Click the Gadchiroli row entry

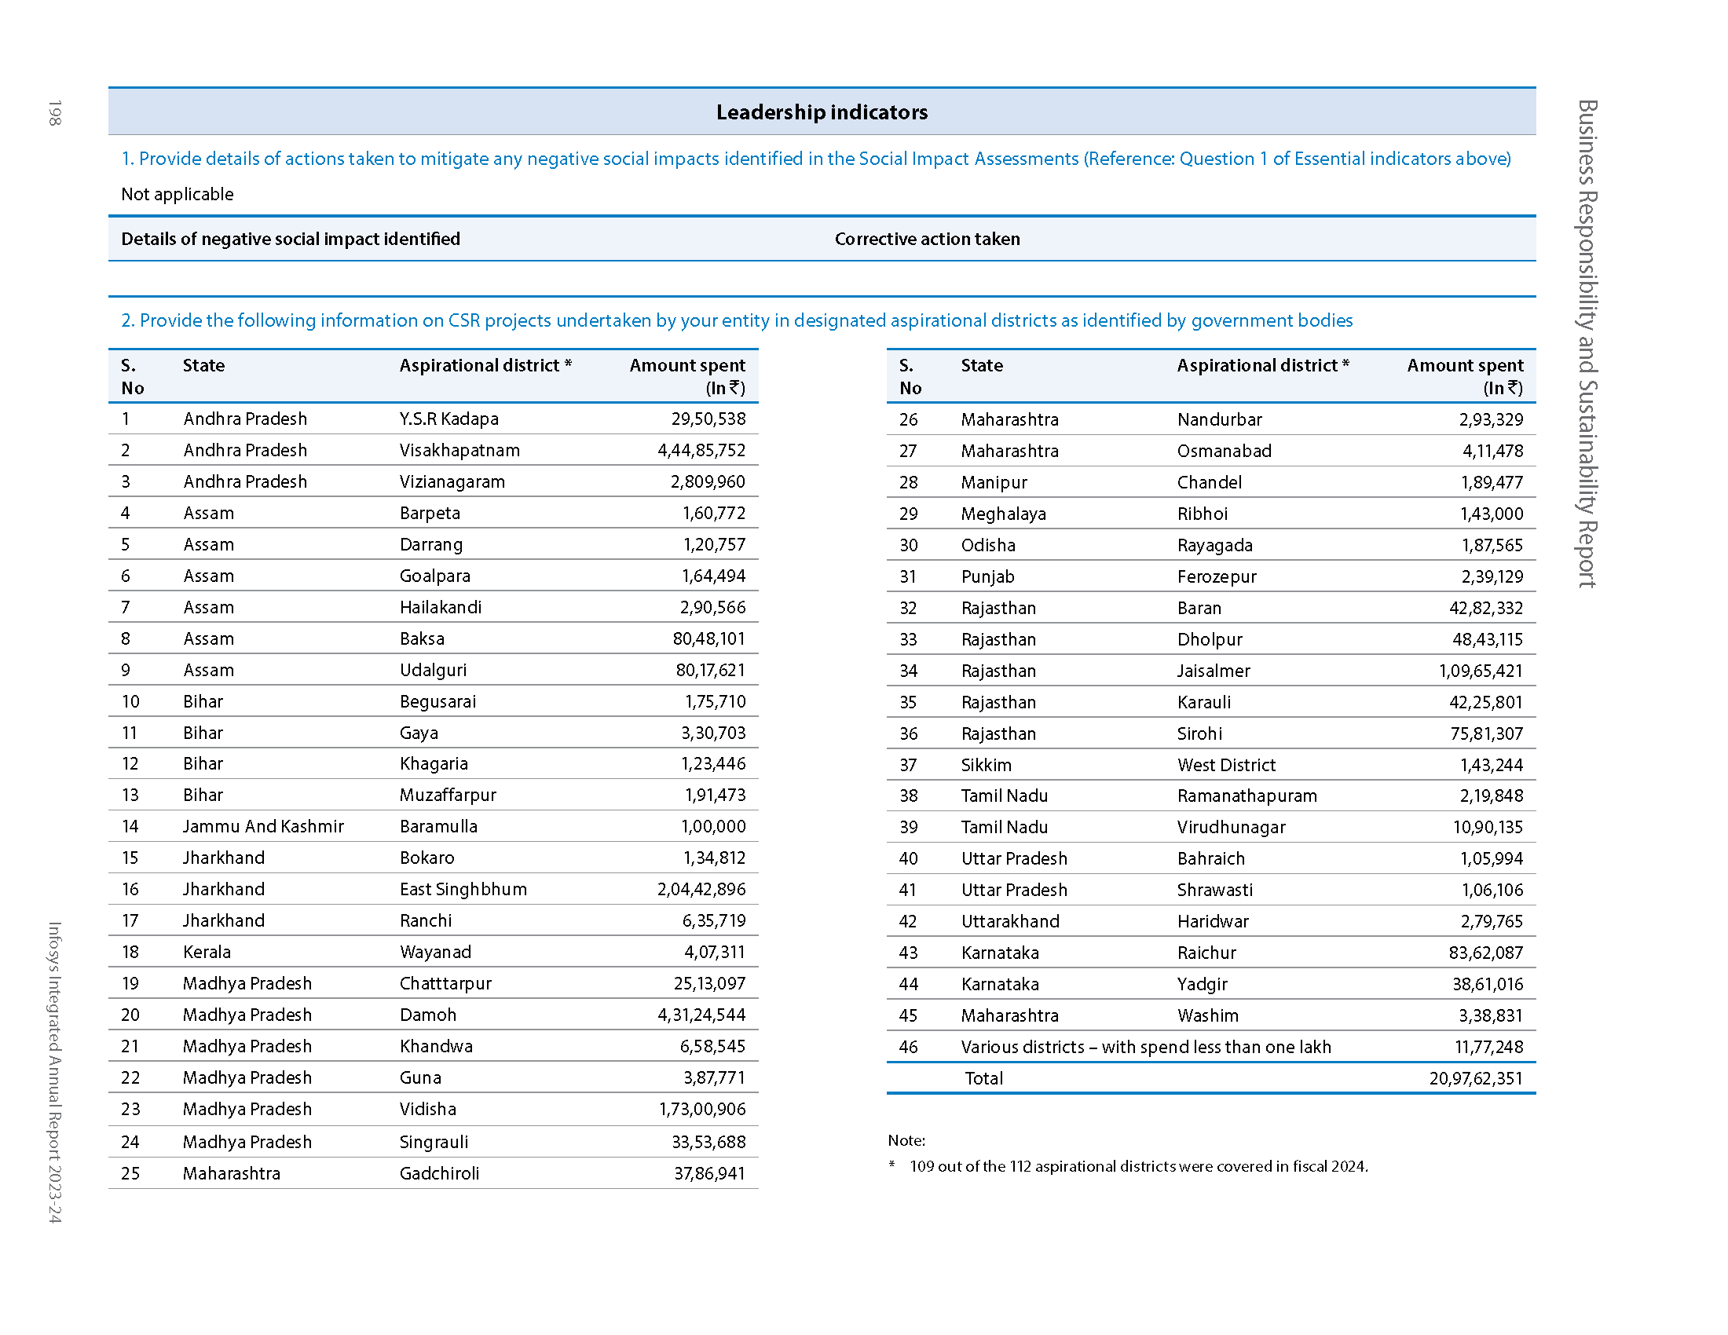coord(439,1174)
